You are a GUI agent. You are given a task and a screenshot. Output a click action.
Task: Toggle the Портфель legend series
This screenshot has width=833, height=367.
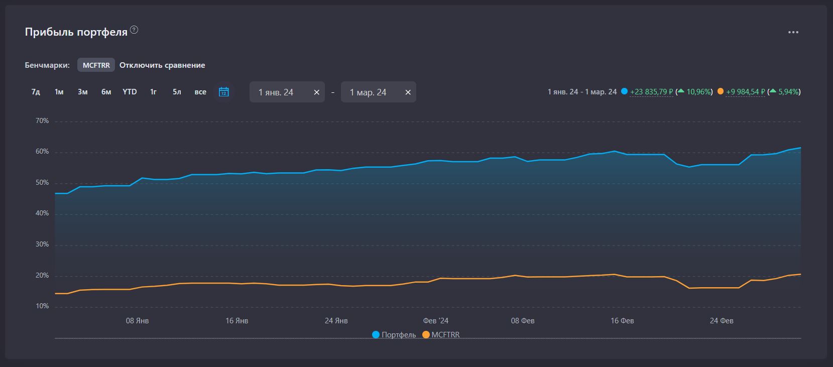click(x=394, y=335)
